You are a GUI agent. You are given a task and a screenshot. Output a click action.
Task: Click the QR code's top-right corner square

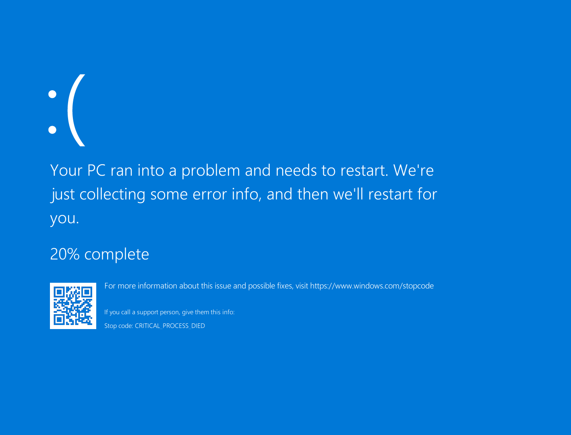[87, 292]
